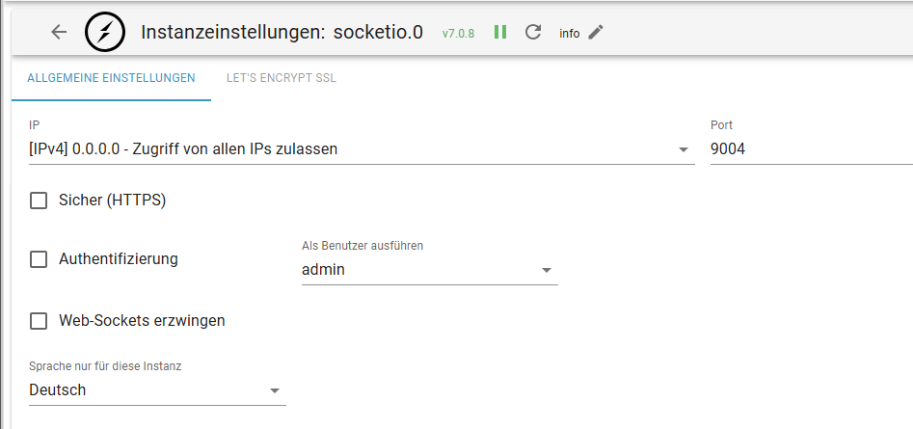Screen dimensions: 913x429
Task: Toggle the Authentifizierung checkbox
Action: (x=39, y=259)
